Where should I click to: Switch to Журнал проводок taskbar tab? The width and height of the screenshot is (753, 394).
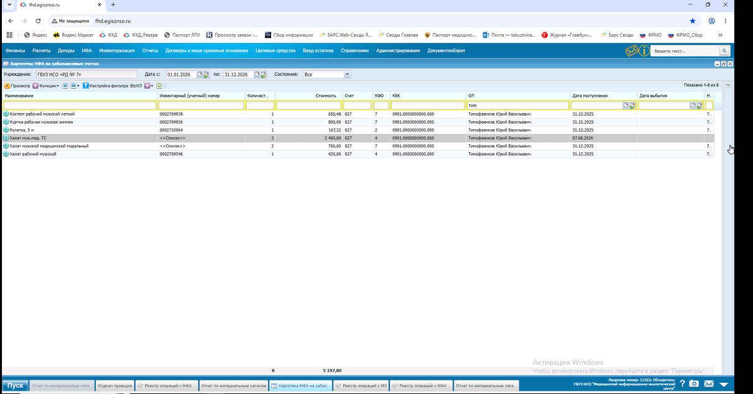tap(115, 386)
